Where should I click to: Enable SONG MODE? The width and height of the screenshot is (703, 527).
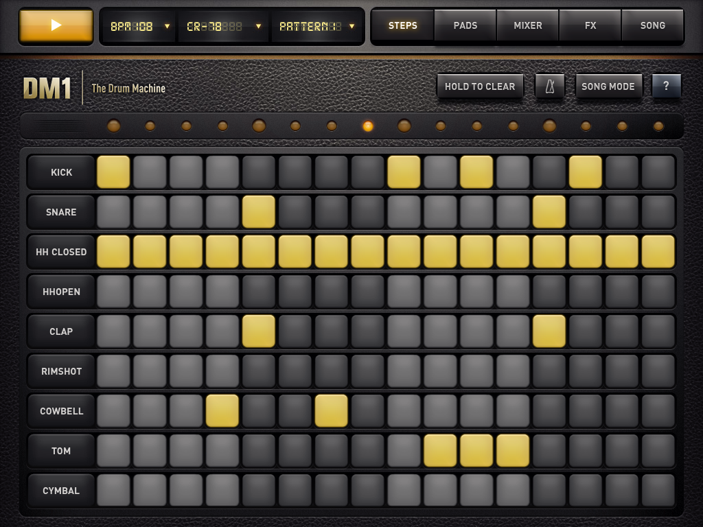point(608,86)
